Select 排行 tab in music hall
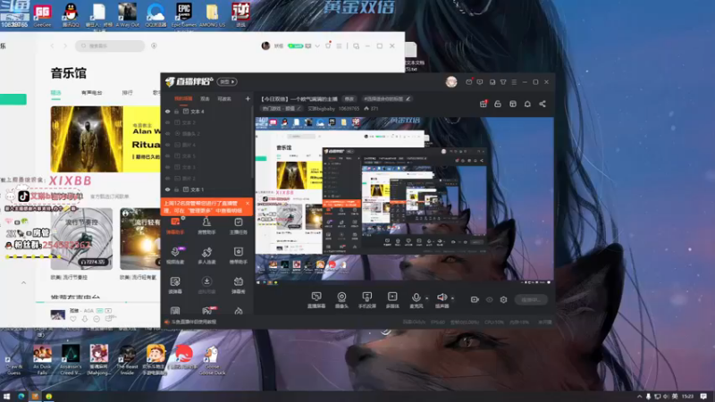The image size is (715, 402). (x=127, y=93)
